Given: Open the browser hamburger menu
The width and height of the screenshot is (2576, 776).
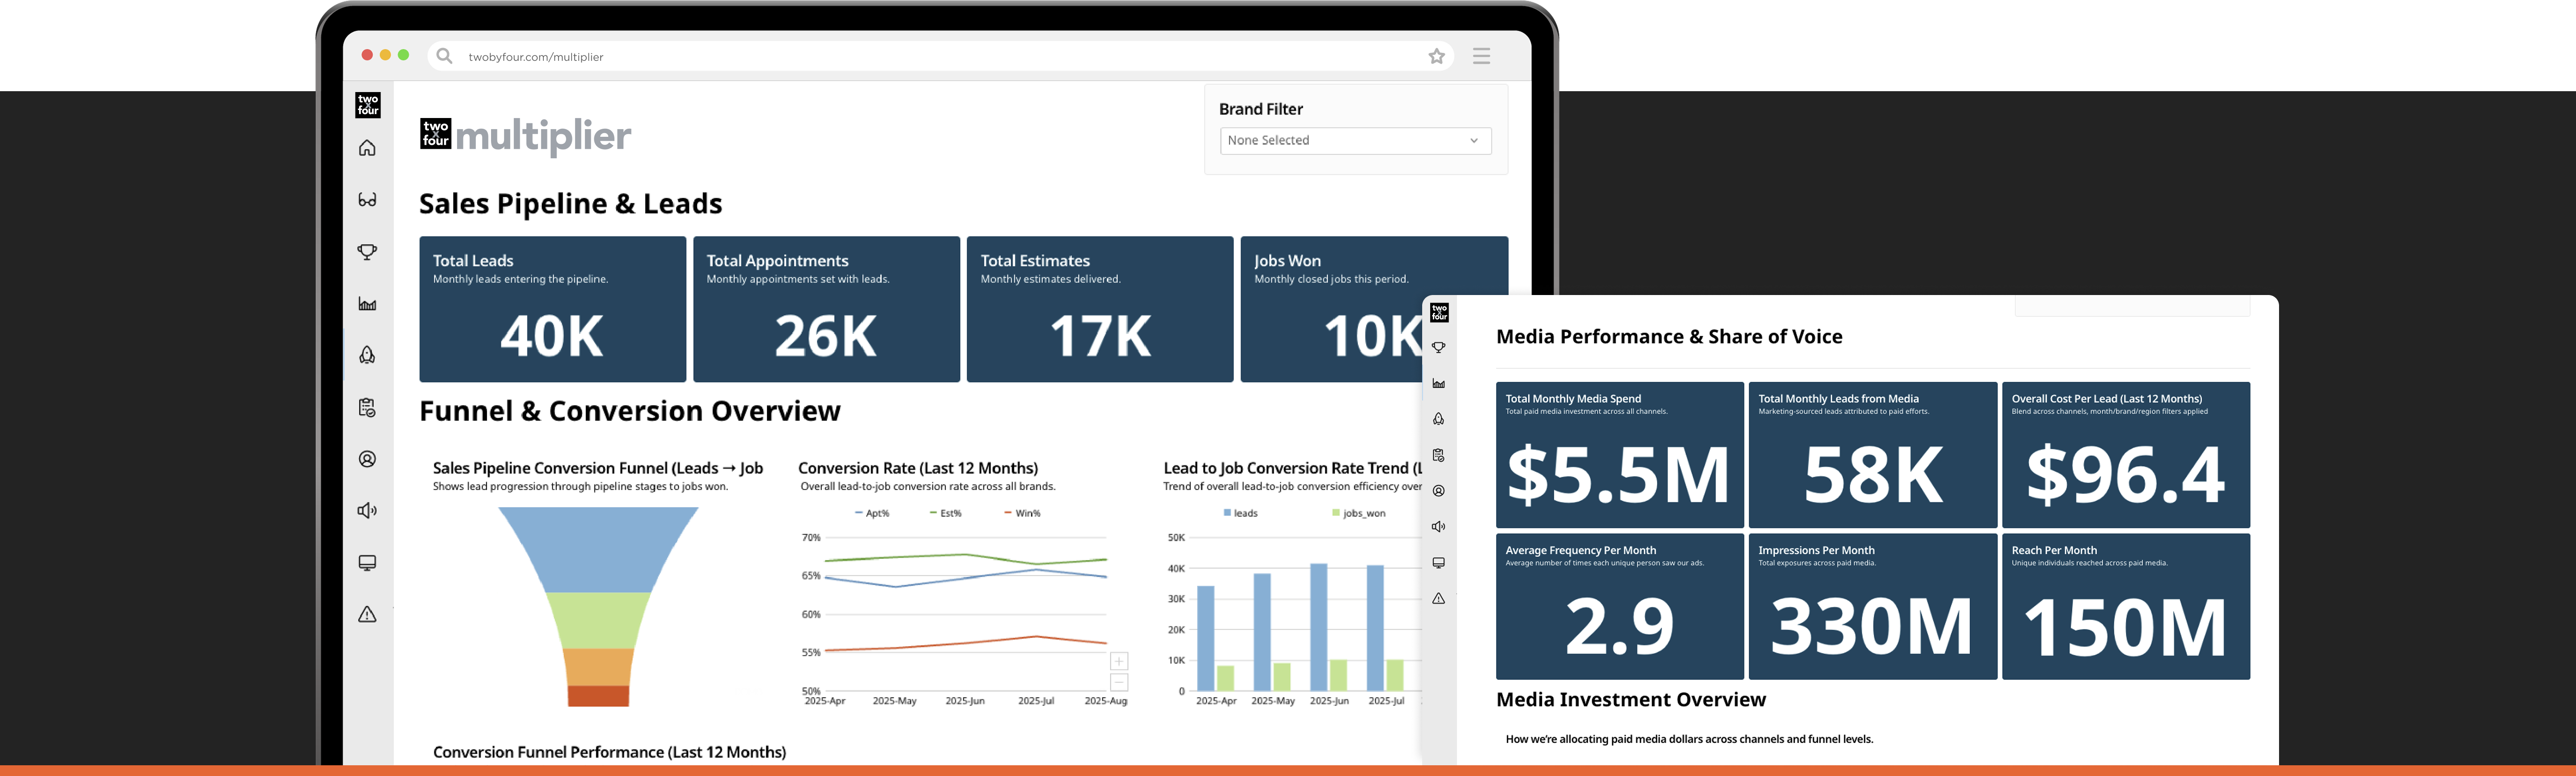Looking at the screenshot, I should (x=1481, y=56).
